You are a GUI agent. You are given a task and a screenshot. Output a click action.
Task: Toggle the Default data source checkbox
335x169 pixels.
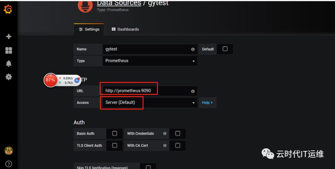225,49
